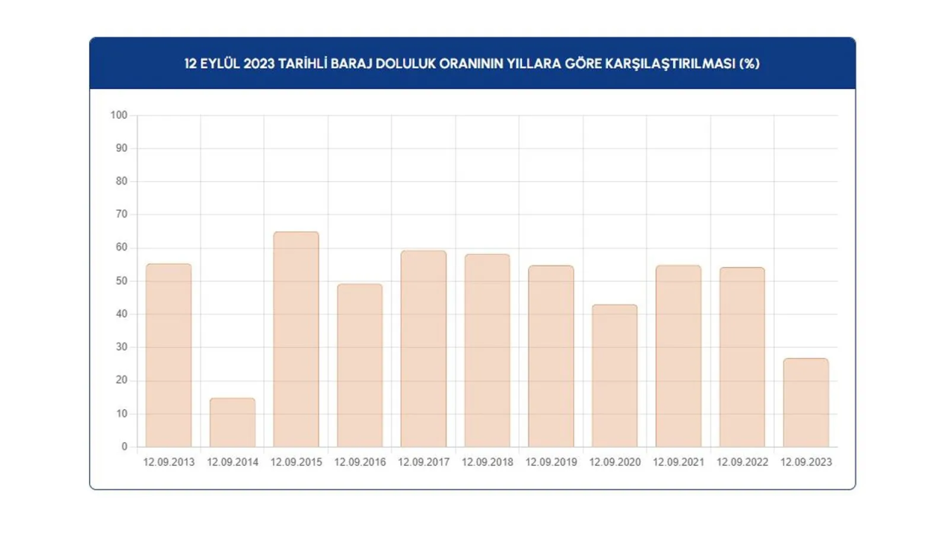Screen dimensions: 949x534
Task: Click the 12.09.2013 x-axis date label
Action: pos(168,462)
